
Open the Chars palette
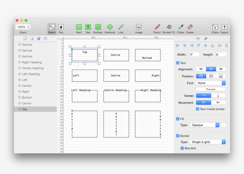[215, 27]
